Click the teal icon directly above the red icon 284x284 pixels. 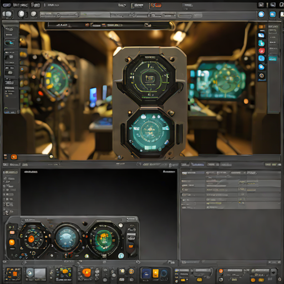click(x=261, y=43)
